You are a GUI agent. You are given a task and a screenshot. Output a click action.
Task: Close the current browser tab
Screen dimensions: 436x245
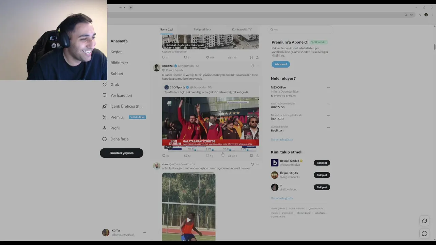124,7
